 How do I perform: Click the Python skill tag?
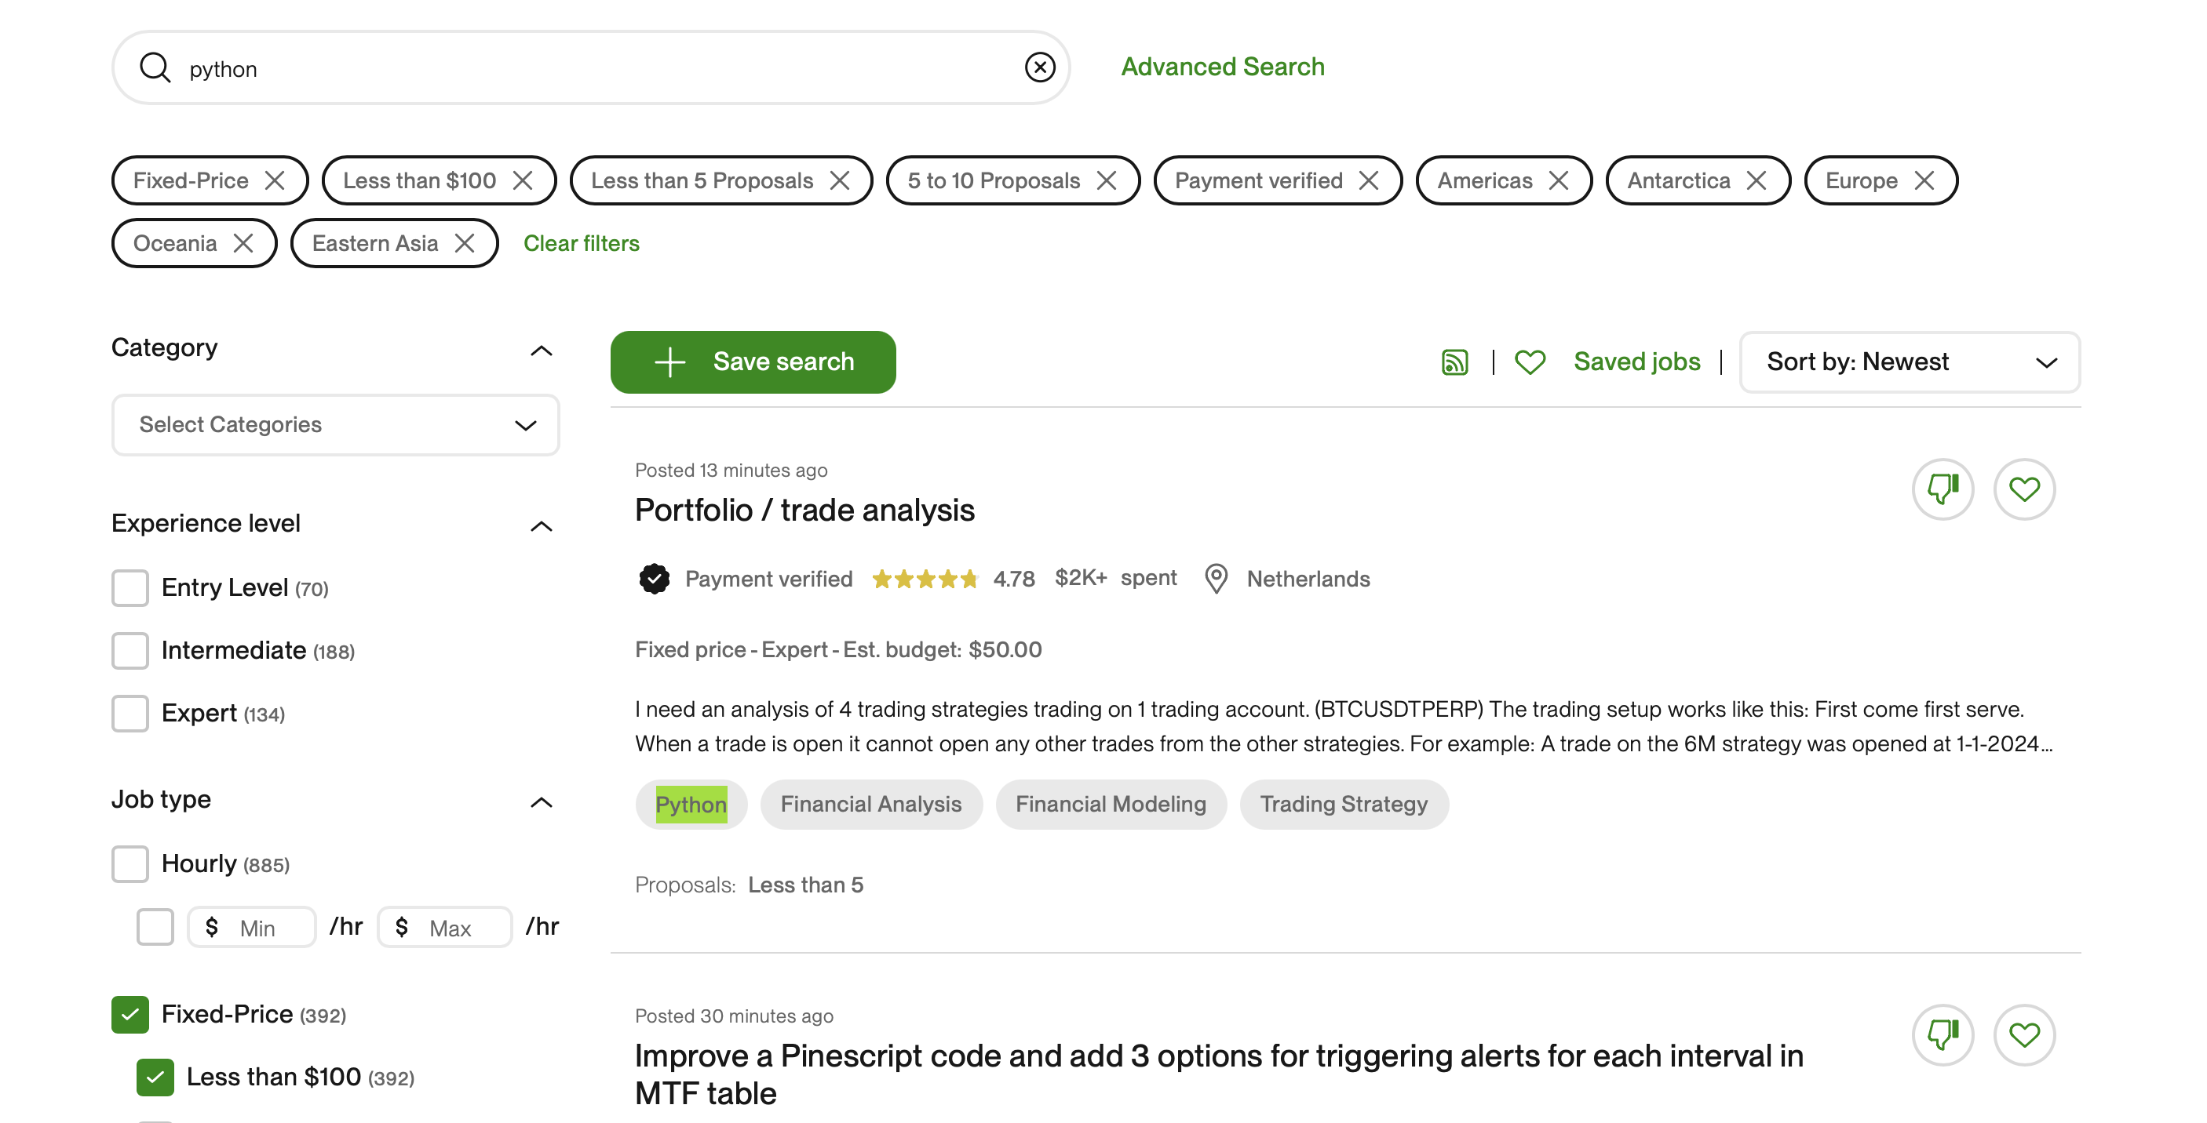(x=691, y=804)
